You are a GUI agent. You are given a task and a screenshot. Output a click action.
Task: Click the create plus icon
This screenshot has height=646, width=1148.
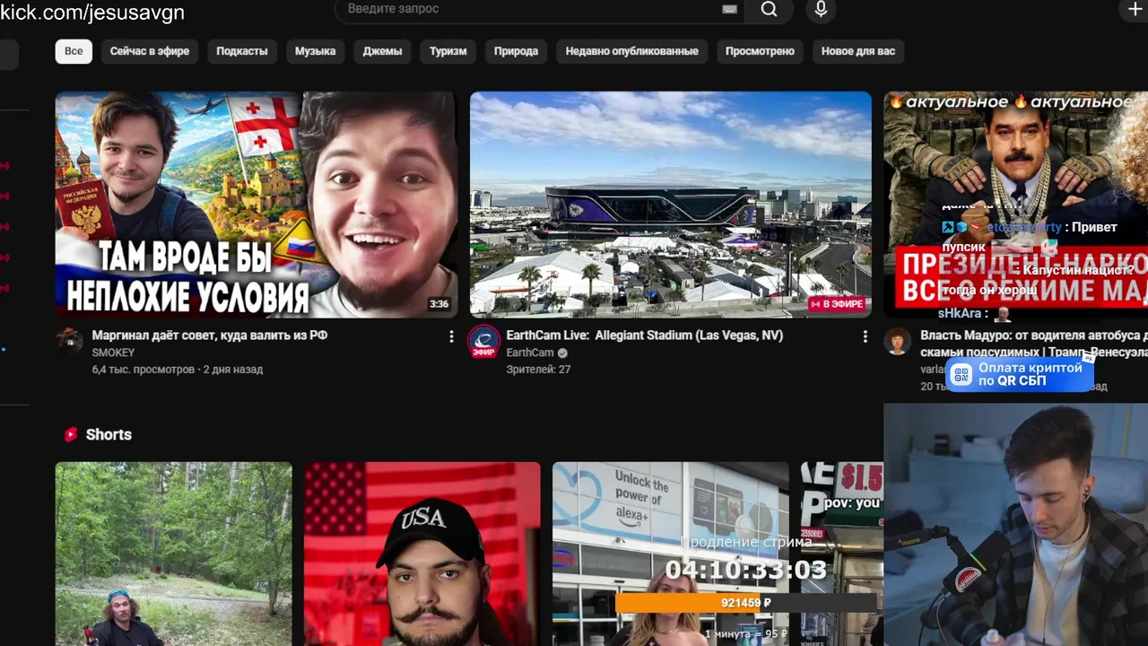point(1134,9)
